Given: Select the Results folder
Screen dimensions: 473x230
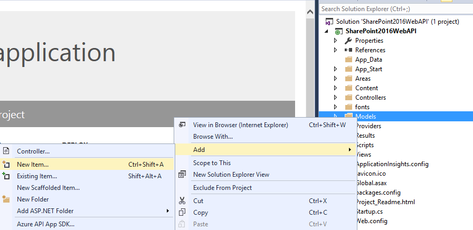Looking at the screenshot, I should click(x=365, y=136).
